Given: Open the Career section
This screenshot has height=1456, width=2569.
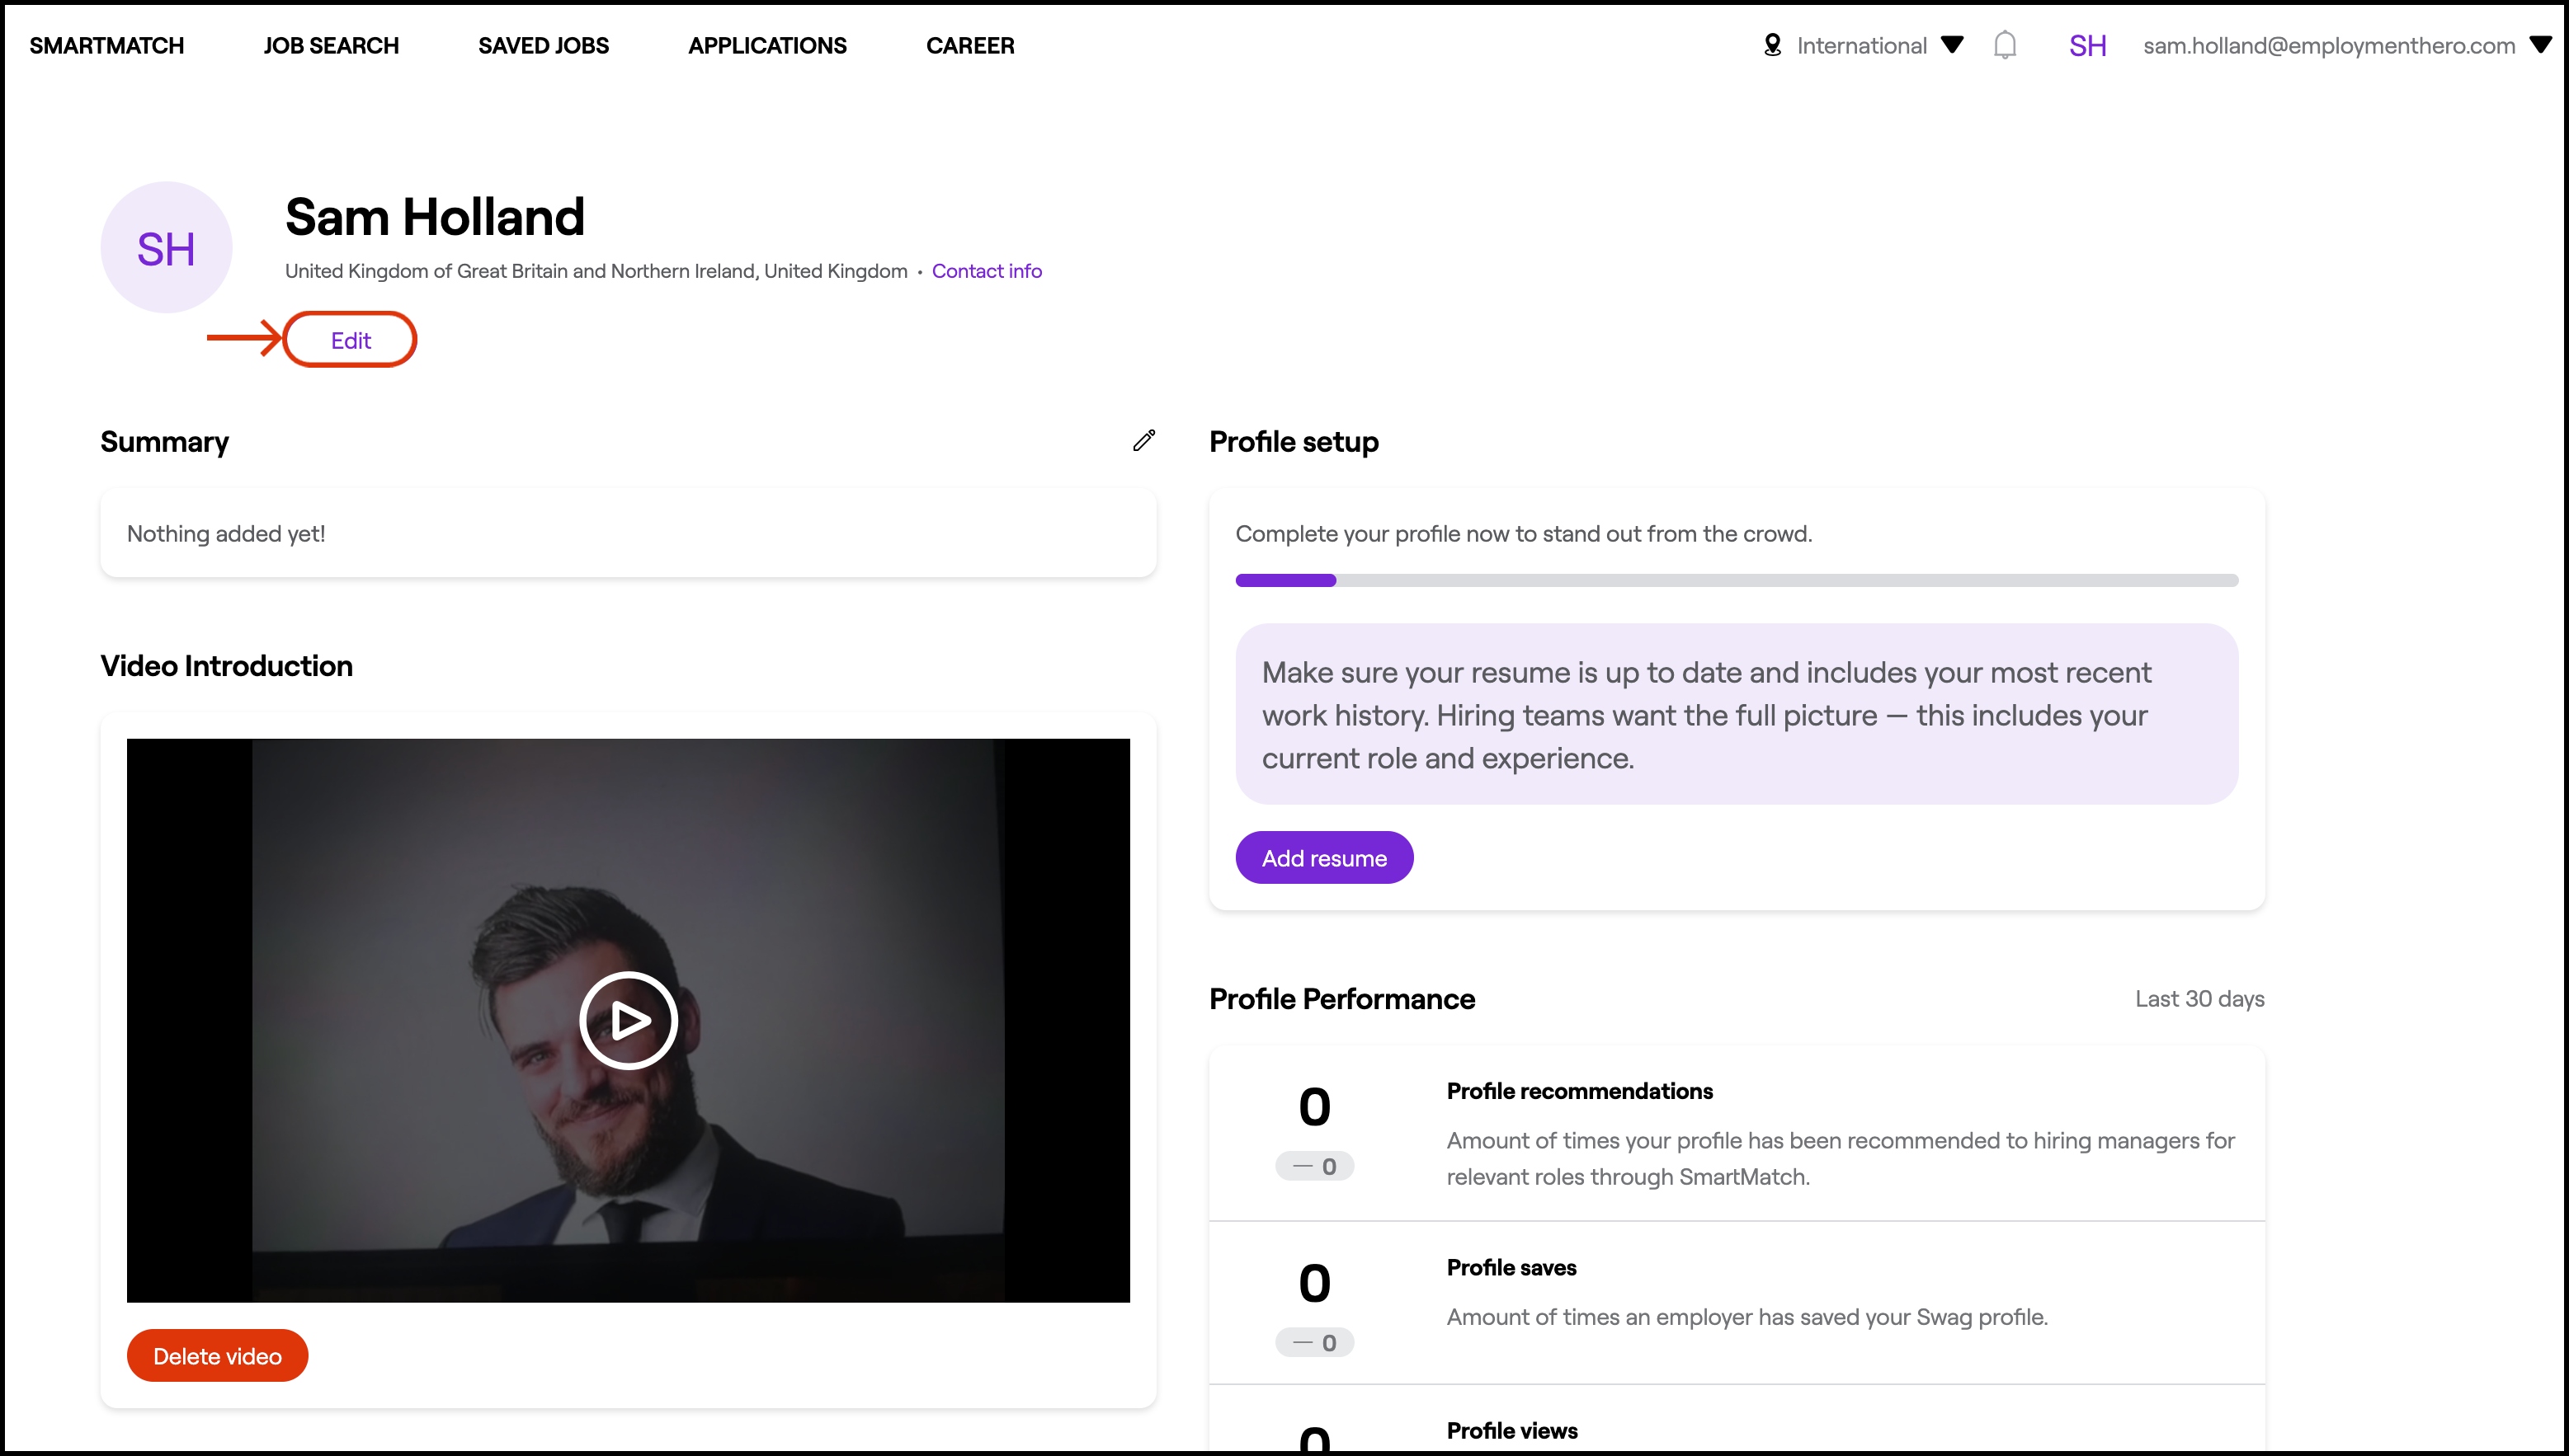Looking at the screenshot, I should tap(969, 45).
